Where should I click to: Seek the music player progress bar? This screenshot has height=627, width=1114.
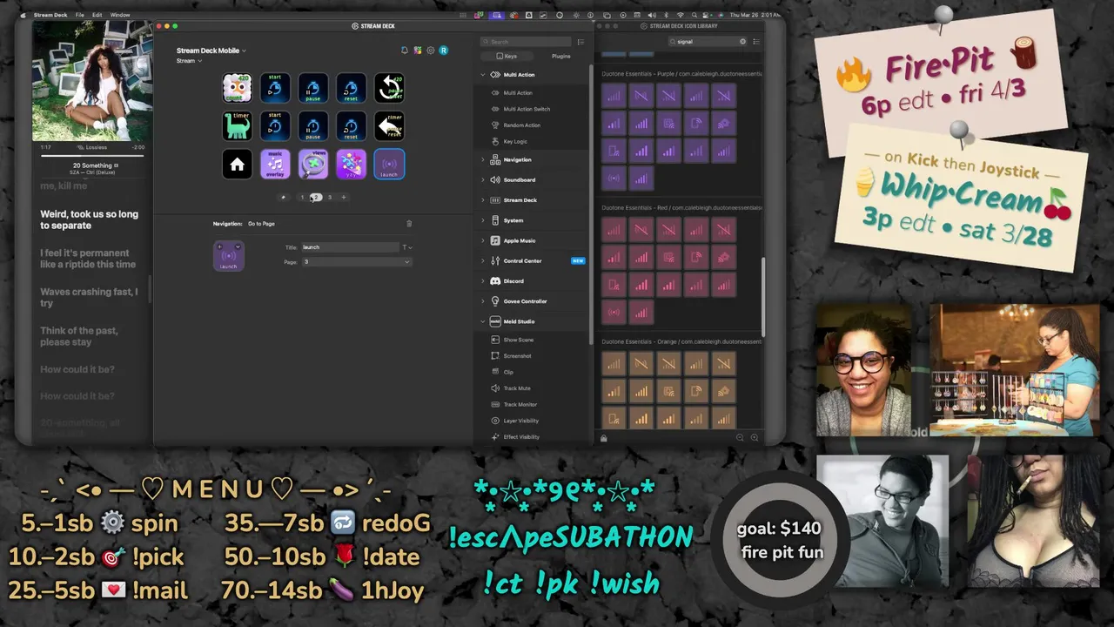[x=92, y=154]
